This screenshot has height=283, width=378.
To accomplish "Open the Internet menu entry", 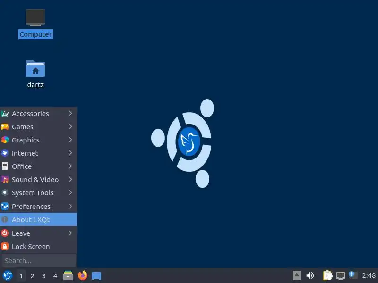I will coord(39,153).
